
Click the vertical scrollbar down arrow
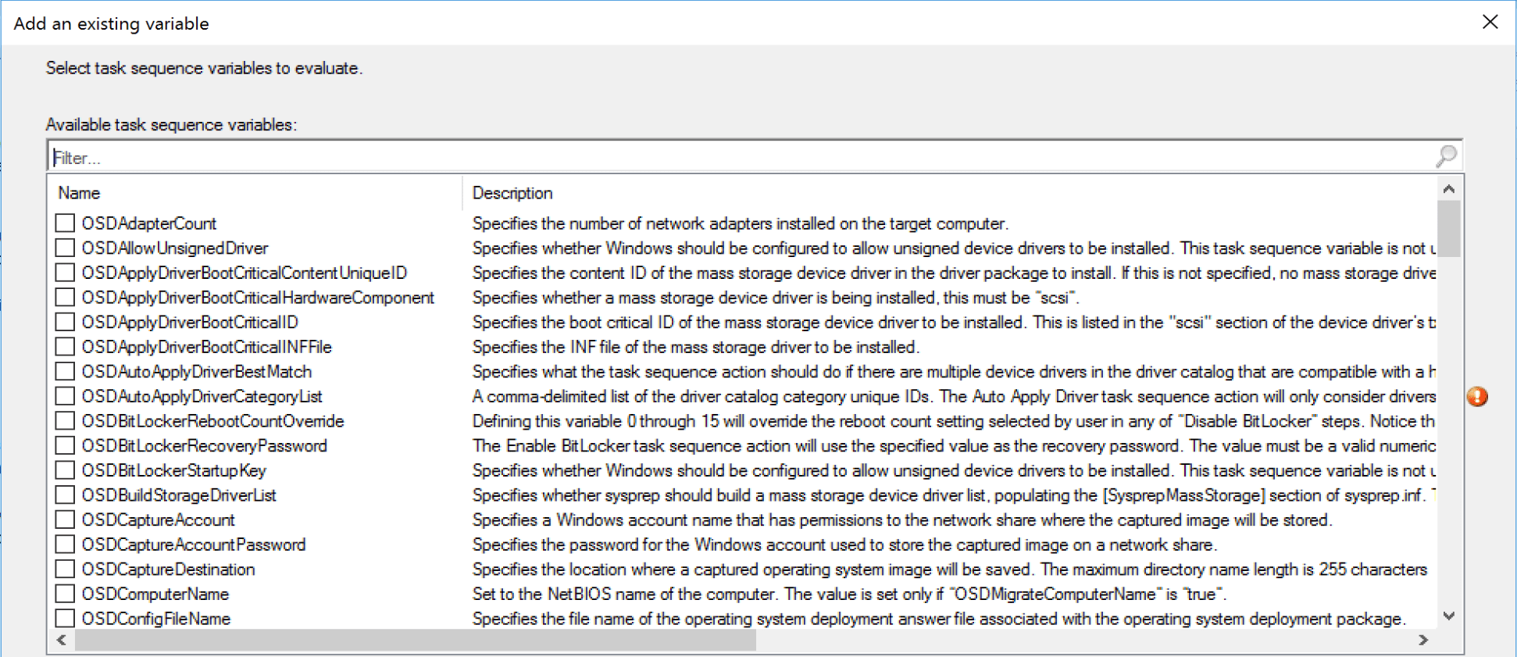tap(1448, 616)
